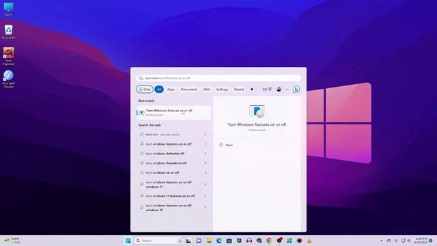Expand arrow for 'turn windows on or off'
437x246 pixels.
coord(206,173)
